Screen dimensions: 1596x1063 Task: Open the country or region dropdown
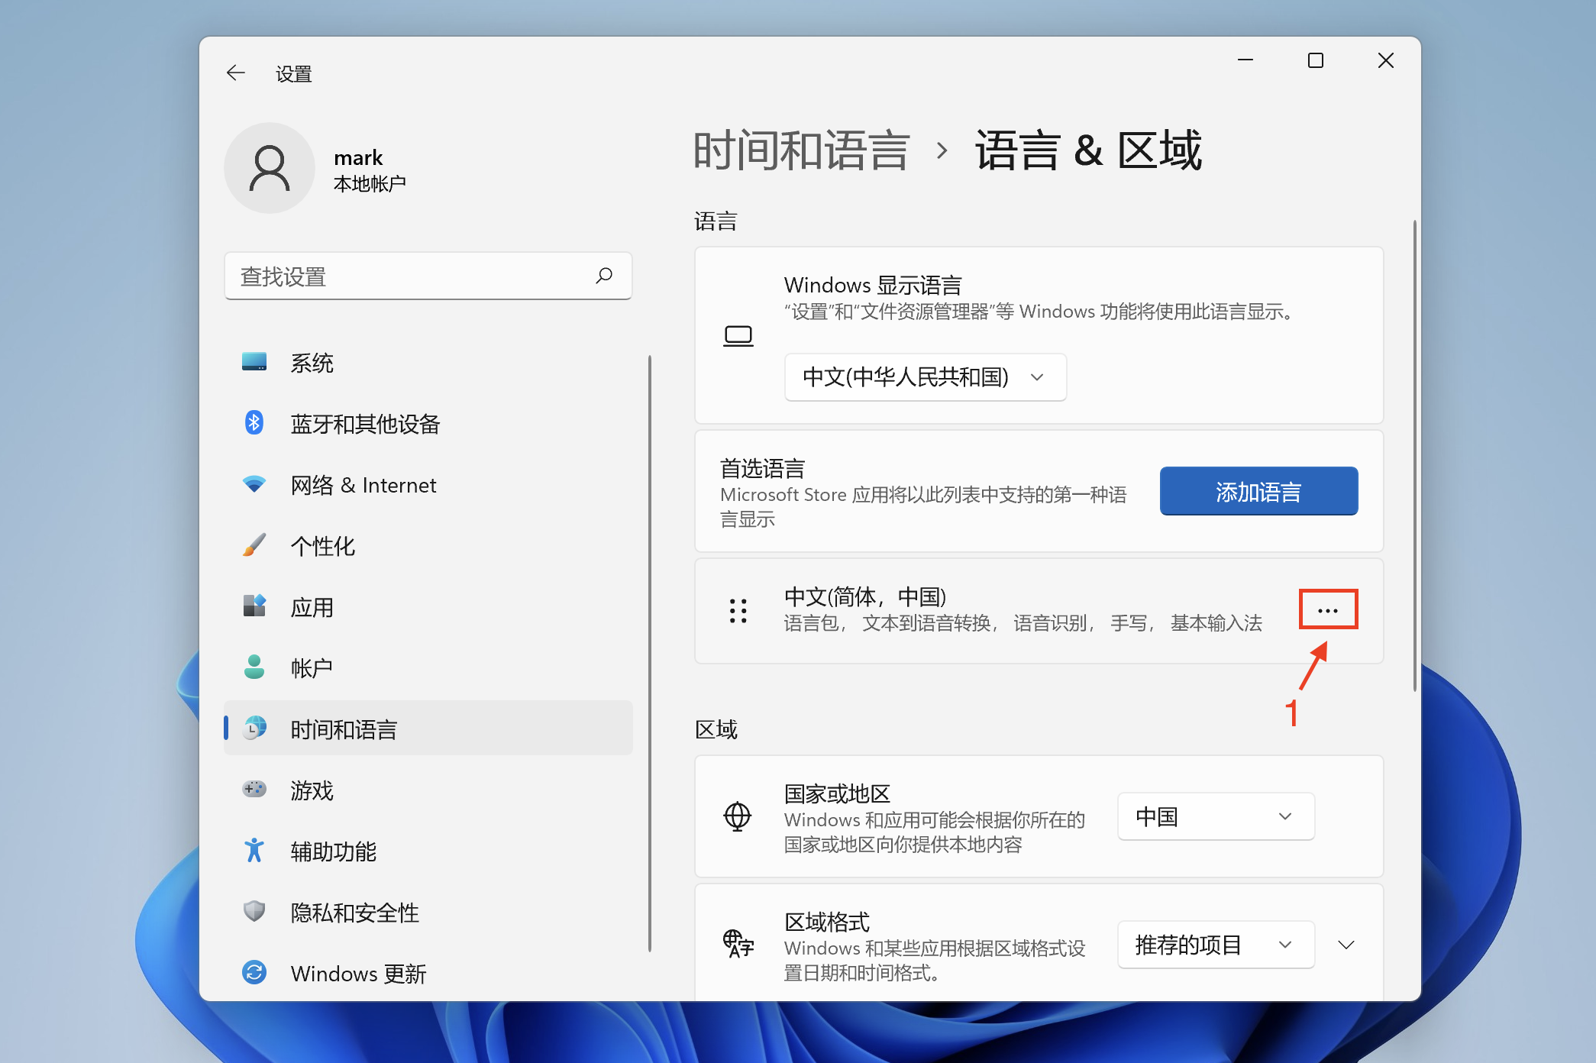tap(1215, 816)
